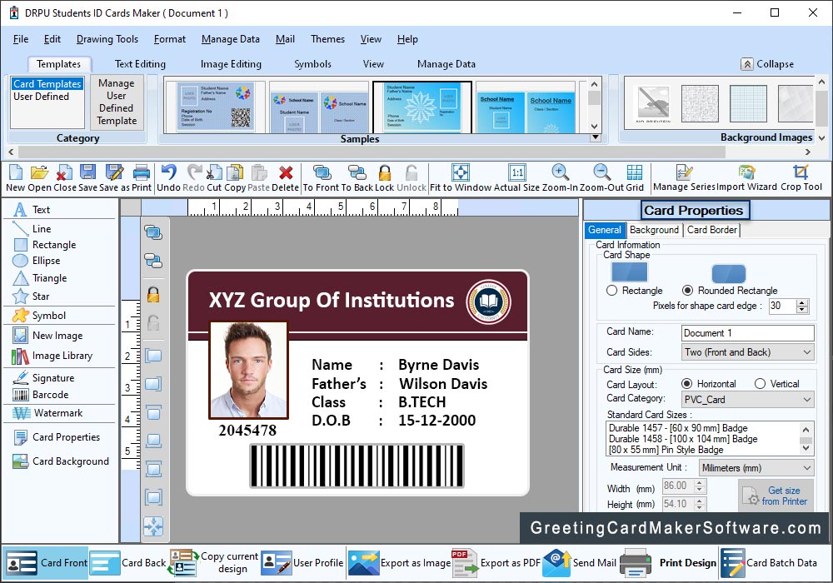Open the Measurement Unit dropdown

pyautogui.click(x=756, y=468)
